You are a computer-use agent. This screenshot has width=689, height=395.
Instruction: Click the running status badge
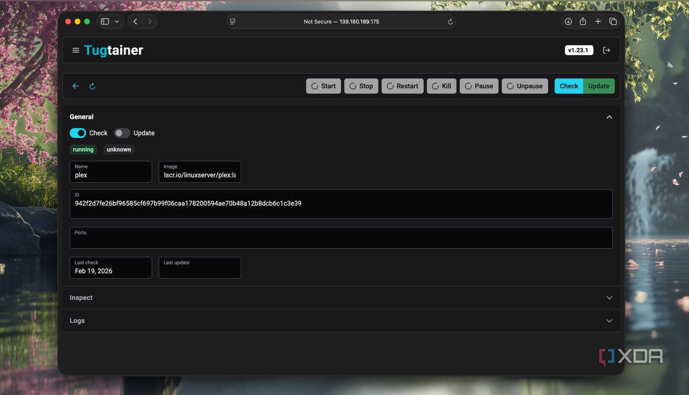click(83, 149)
